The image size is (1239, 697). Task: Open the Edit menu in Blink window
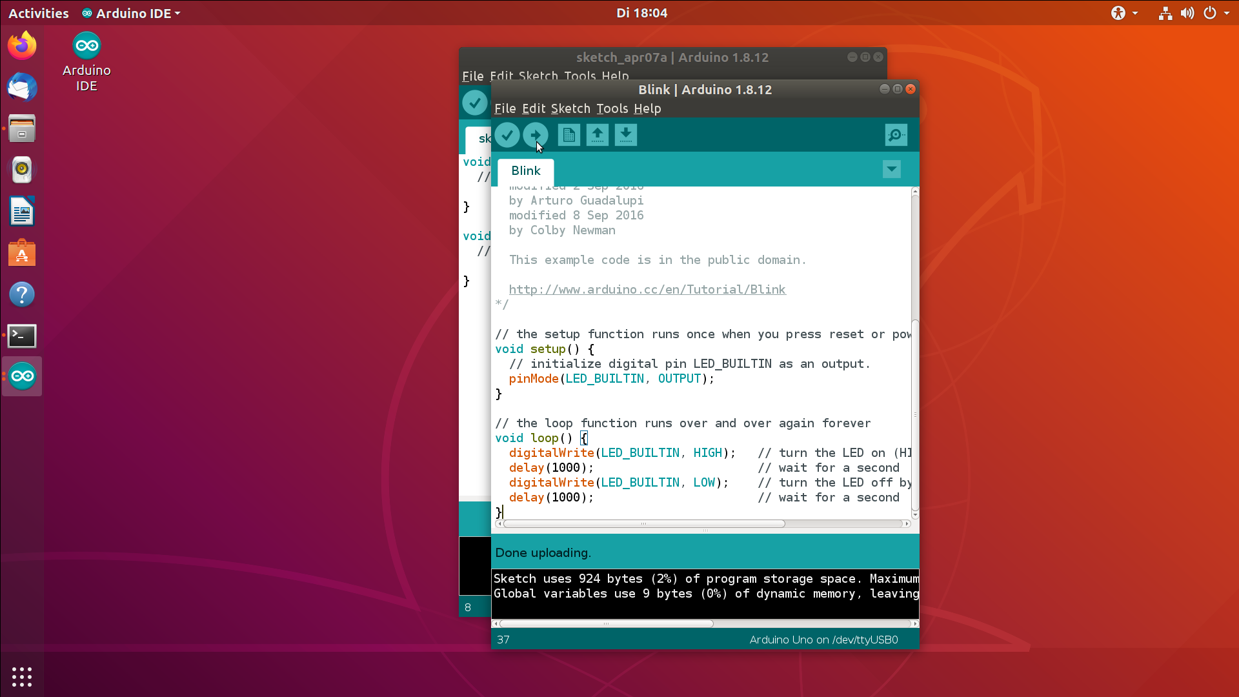[x=534, y=108]
